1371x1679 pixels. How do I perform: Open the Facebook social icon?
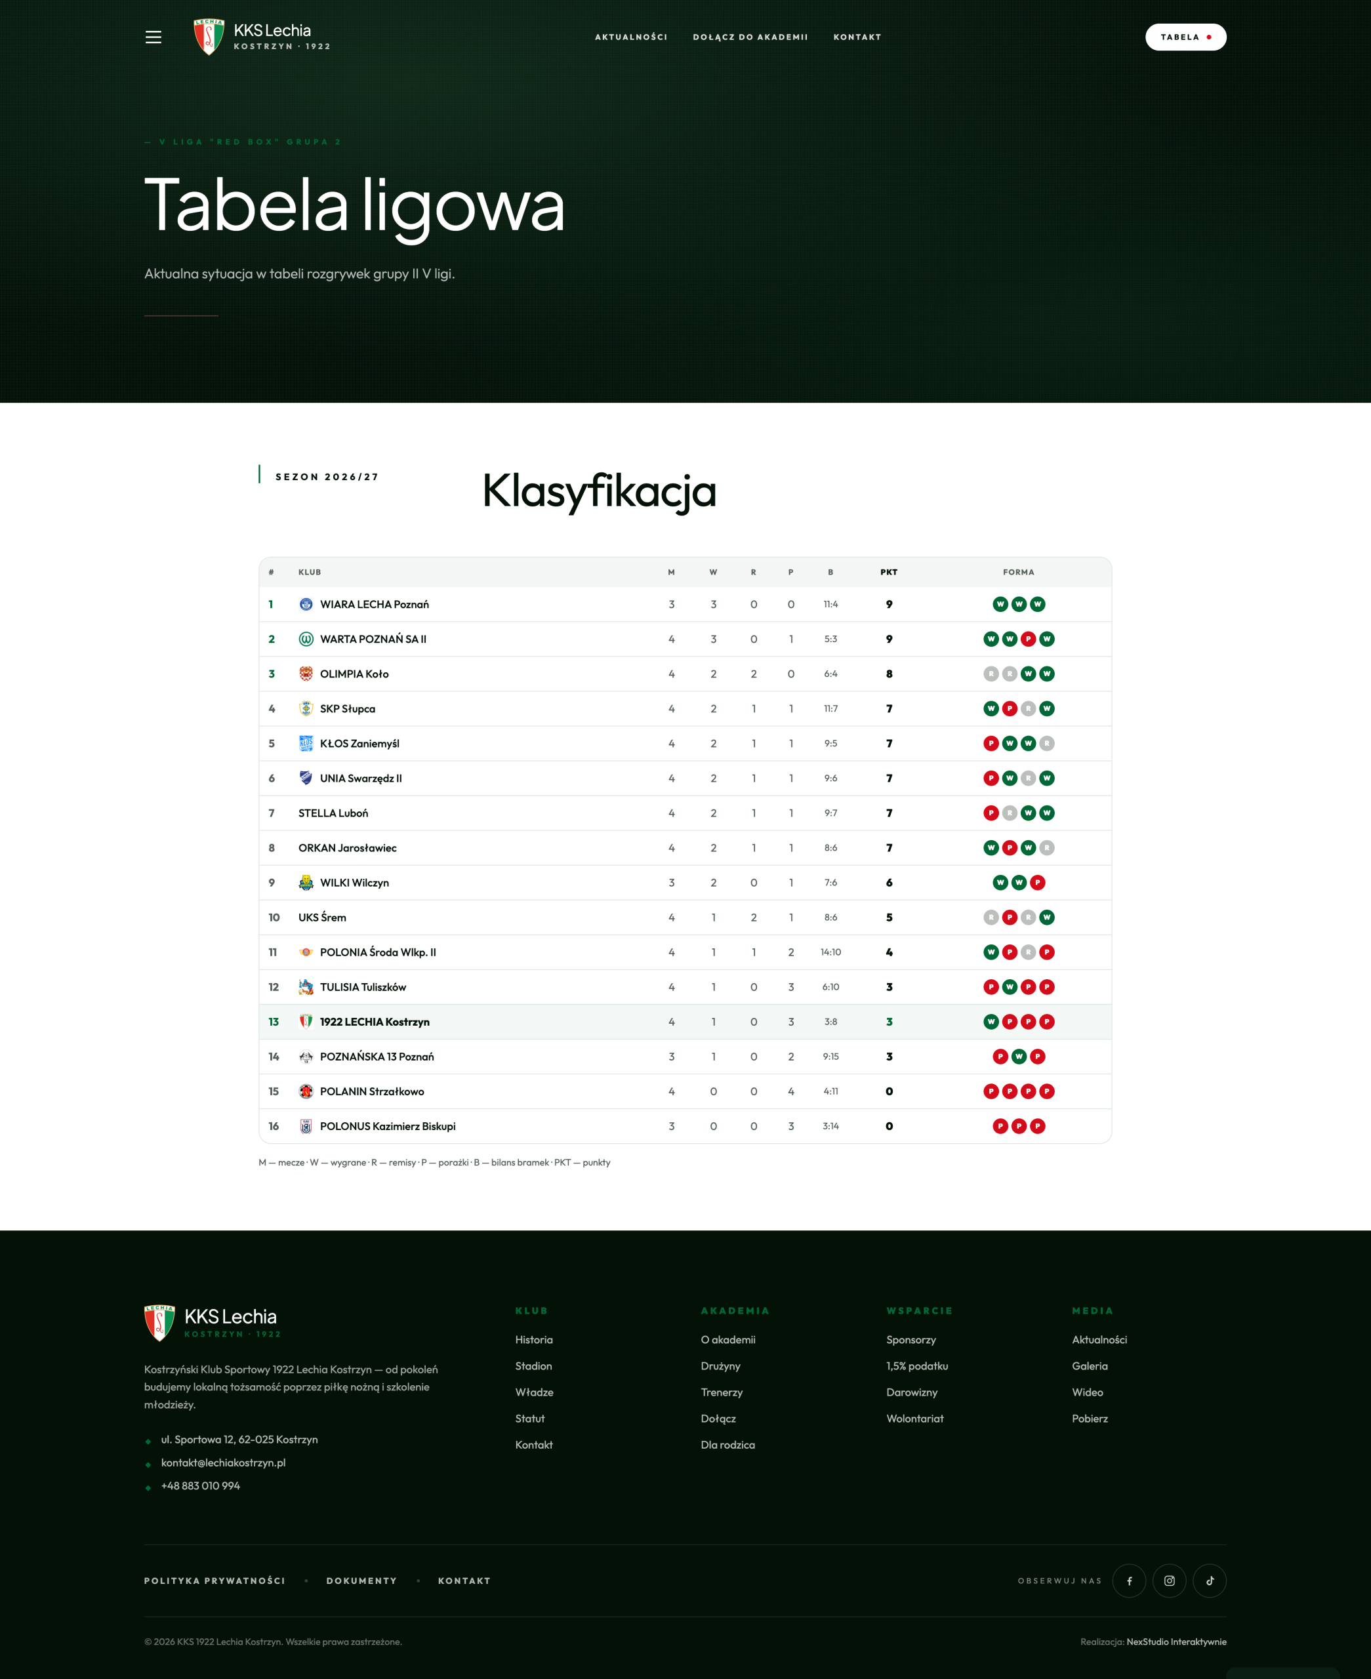click(x=1130, y=1581)
